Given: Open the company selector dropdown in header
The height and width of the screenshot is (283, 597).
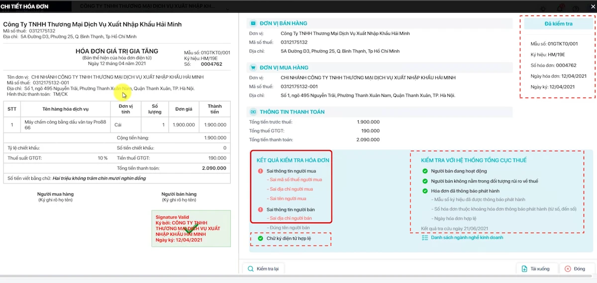Looking at the screenshot, I should click(149, 6).
